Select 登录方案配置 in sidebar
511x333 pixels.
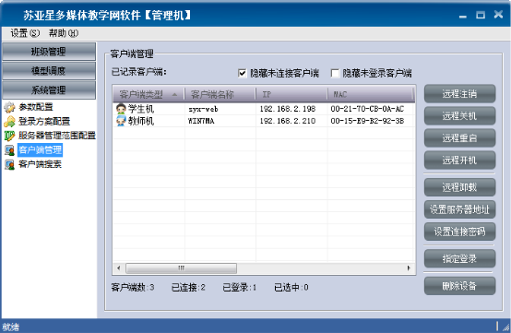click(x=44, y=122)
